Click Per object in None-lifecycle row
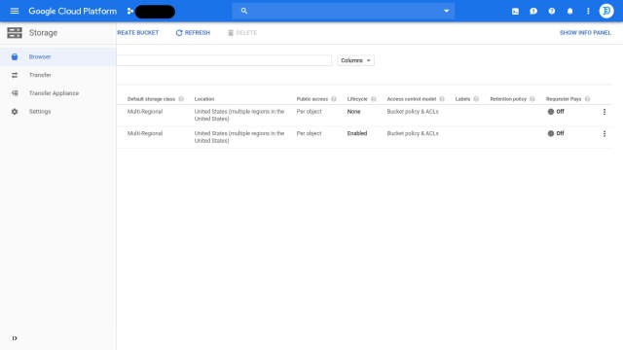 (x=310, y=112)
